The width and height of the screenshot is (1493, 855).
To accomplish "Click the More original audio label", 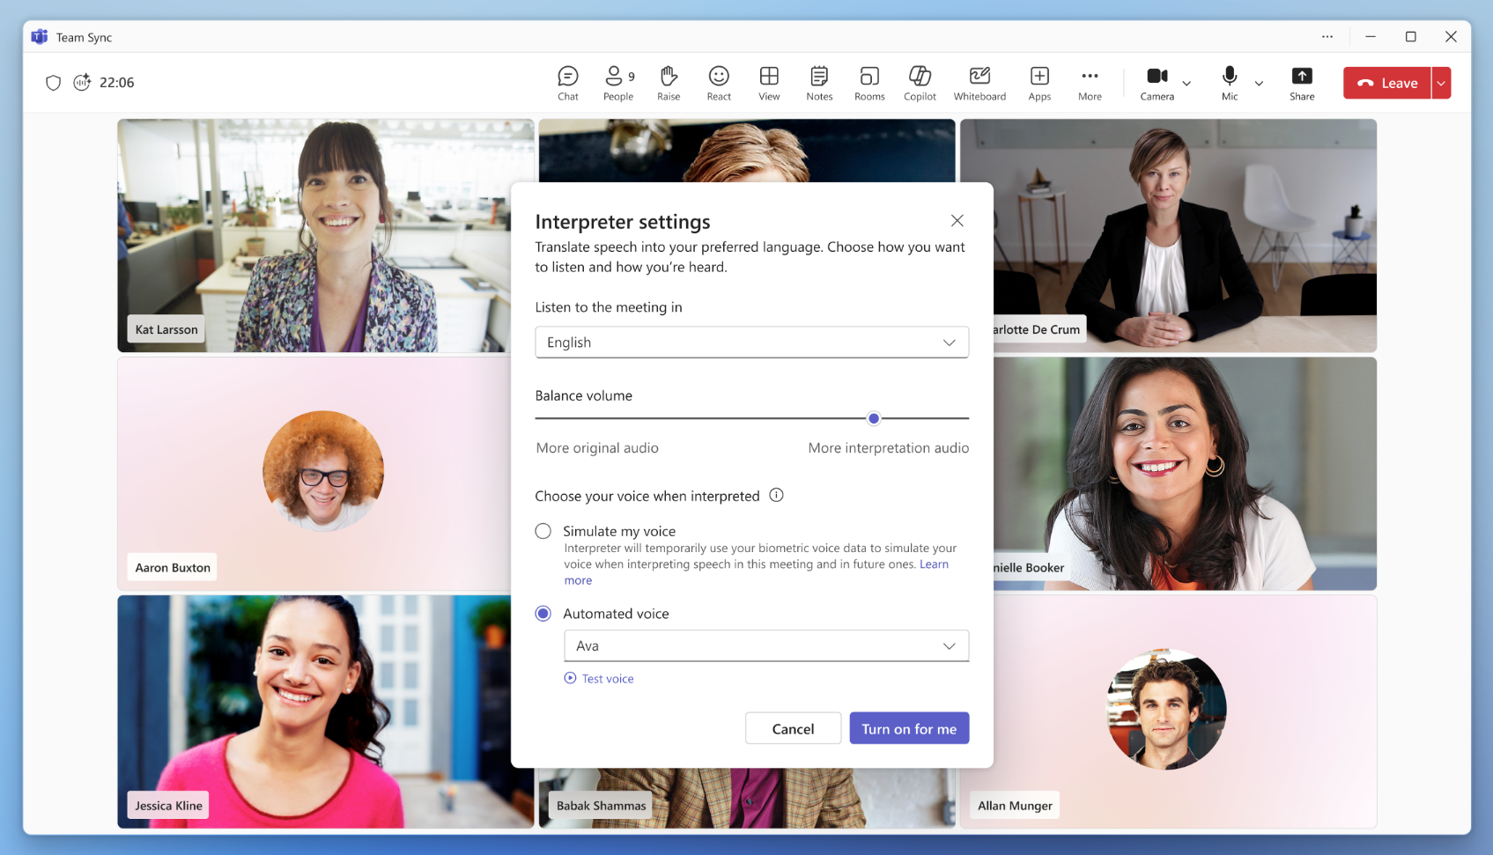I will click(x=597, y=448).
